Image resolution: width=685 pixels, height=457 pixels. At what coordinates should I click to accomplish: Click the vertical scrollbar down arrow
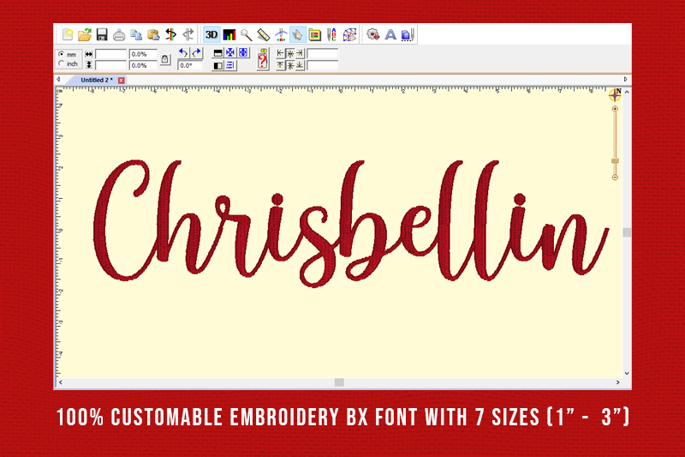627,374
